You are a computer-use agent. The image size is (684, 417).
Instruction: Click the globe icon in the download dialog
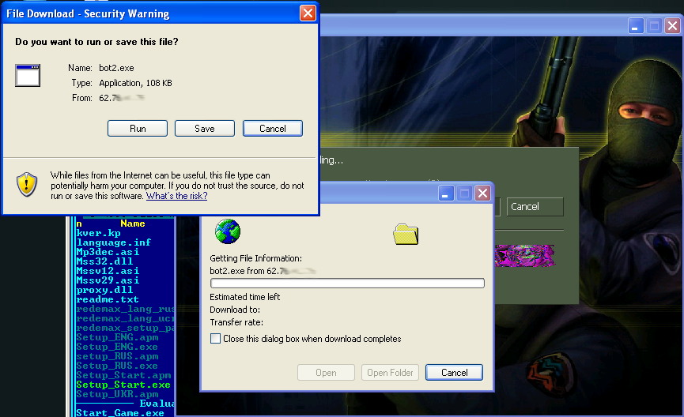[228, 231]
